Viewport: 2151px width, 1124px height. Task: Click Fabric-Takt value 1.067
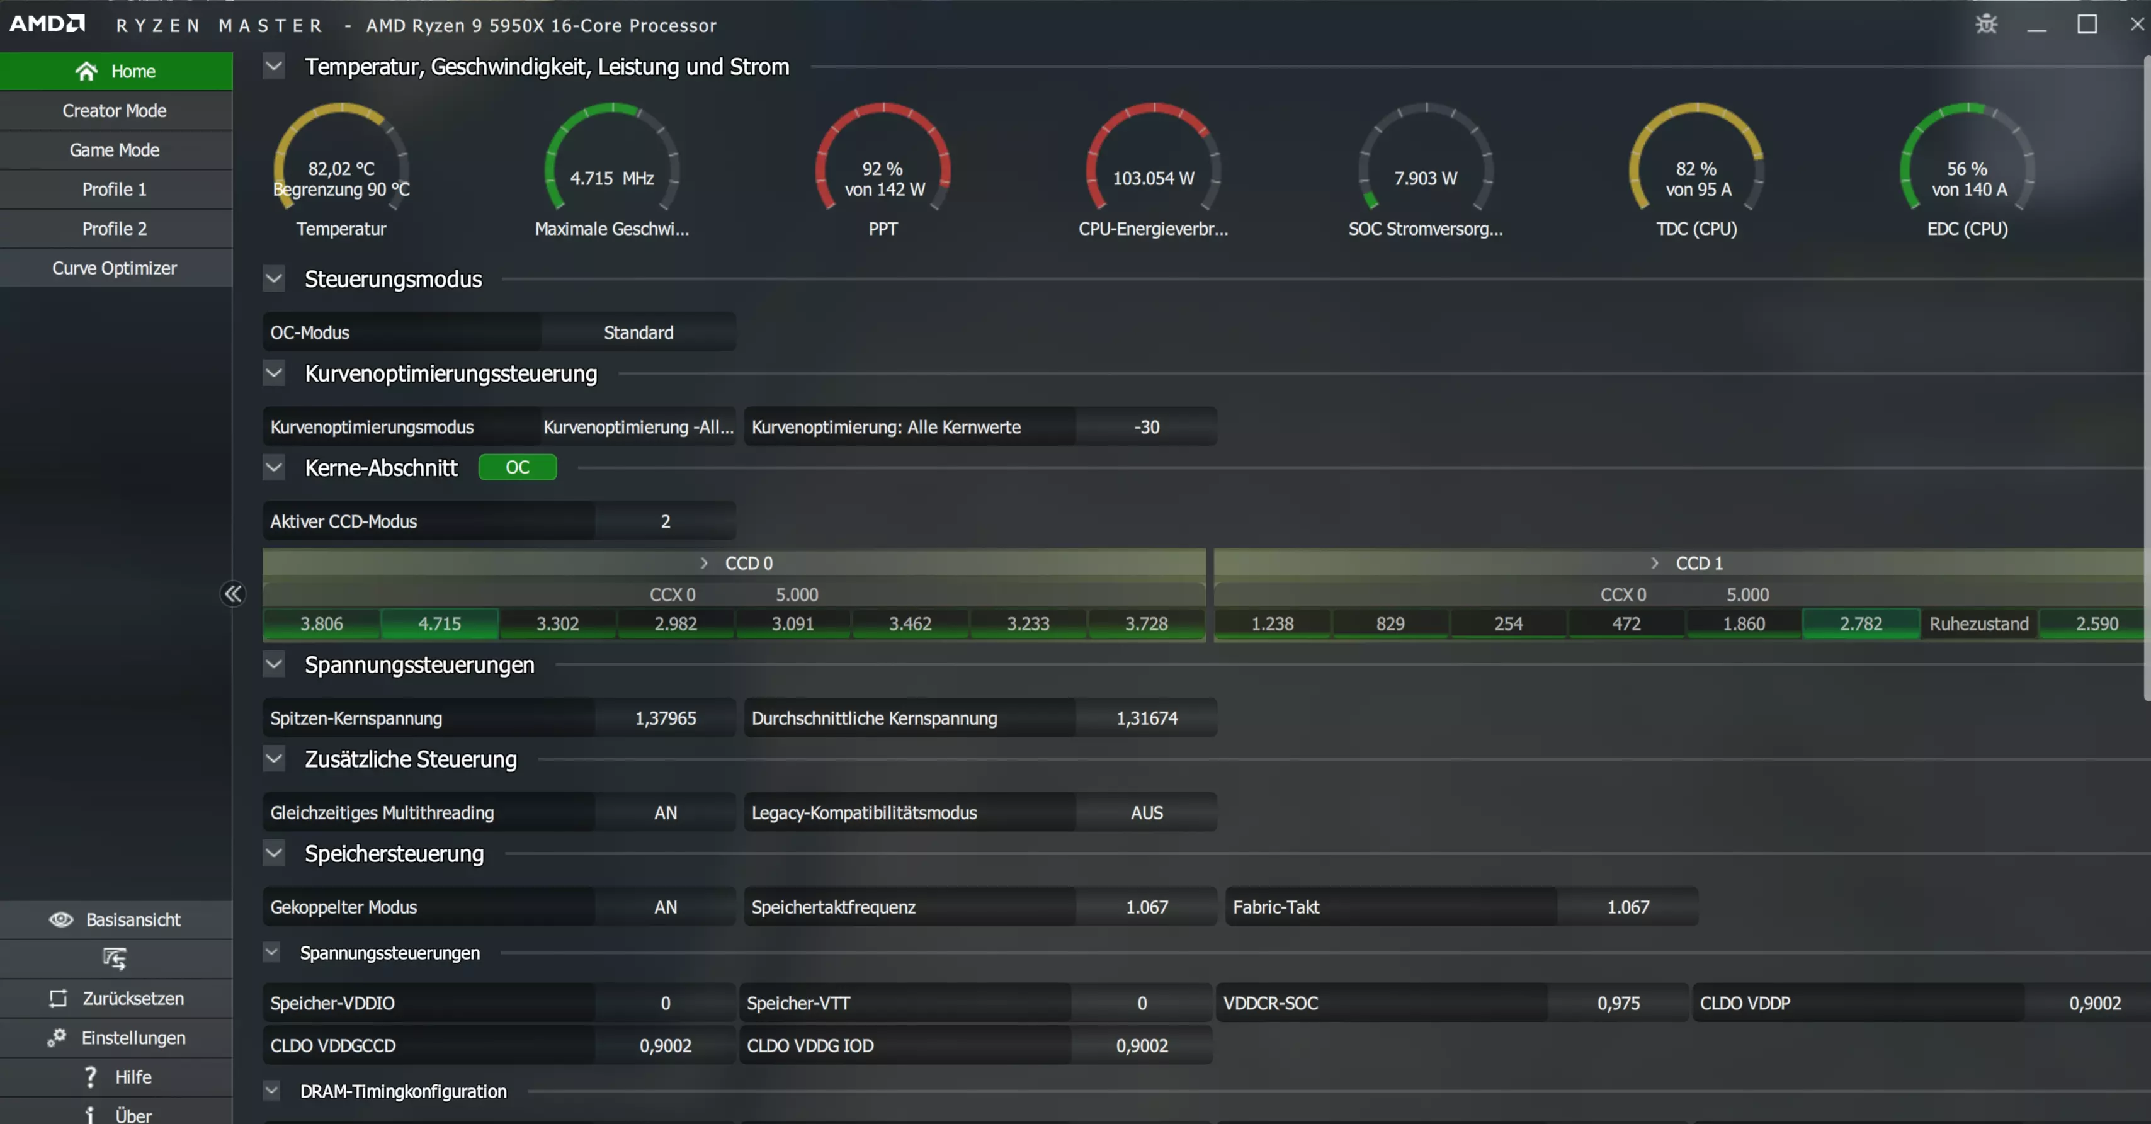coord(1628,906)
